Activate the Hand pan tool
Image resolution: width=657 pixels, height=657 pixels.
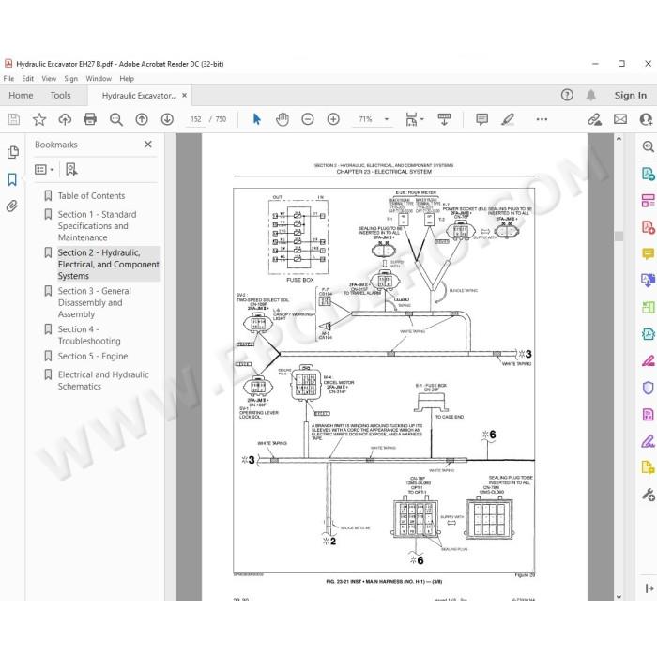click(x=283, y=119)
